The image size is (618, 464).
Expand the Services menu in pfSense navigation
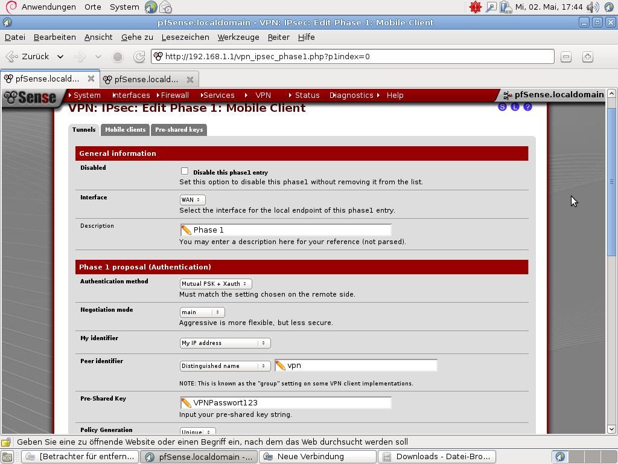point(217,95)
